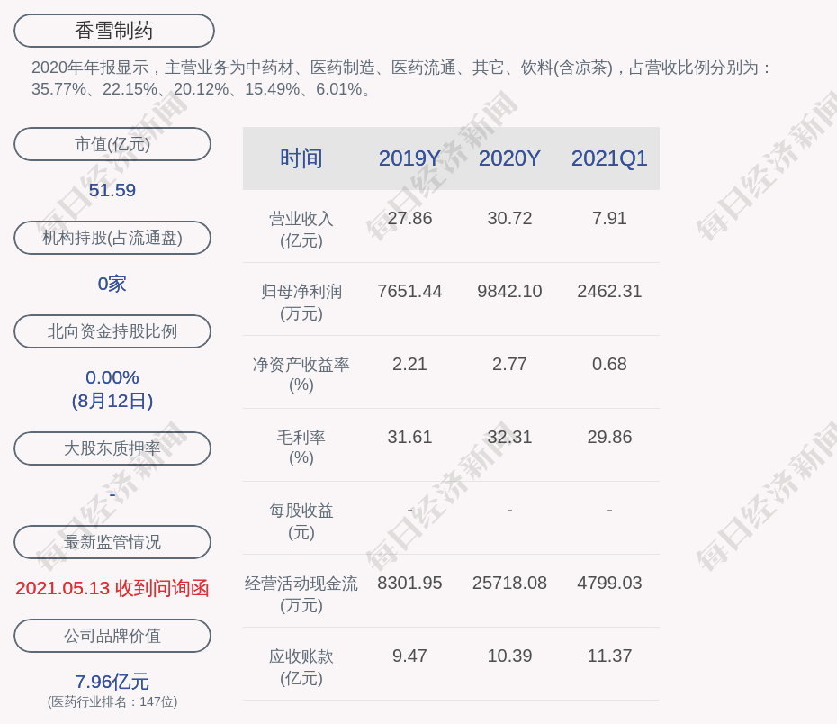Select the 机构持股(占流通盘) pill
The width and height of the screenshot is (837, 724).
(x=112, y=238)
